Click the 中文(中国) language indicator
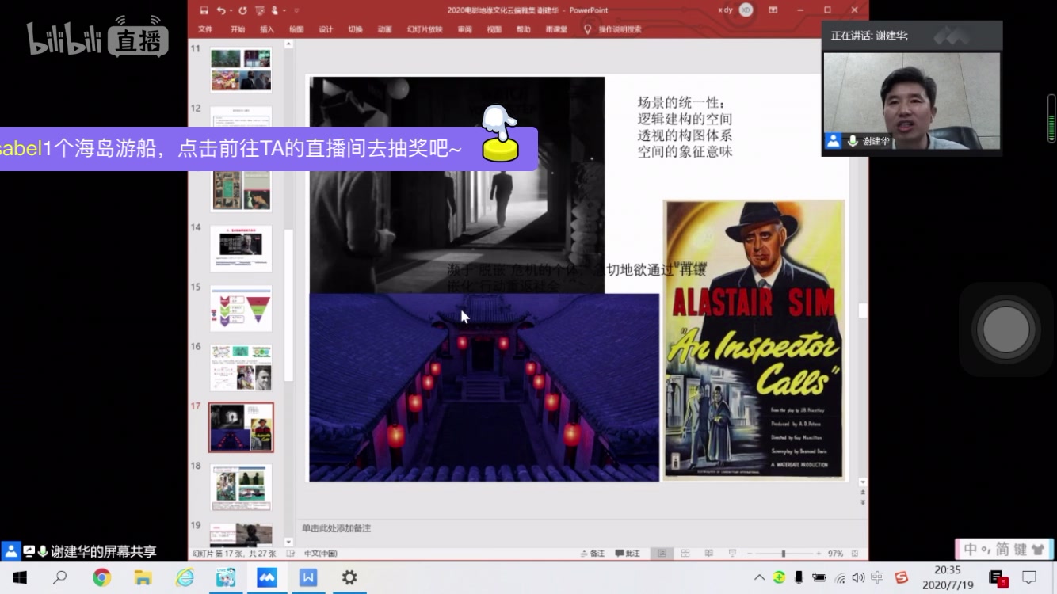 (x=321, y=554)
